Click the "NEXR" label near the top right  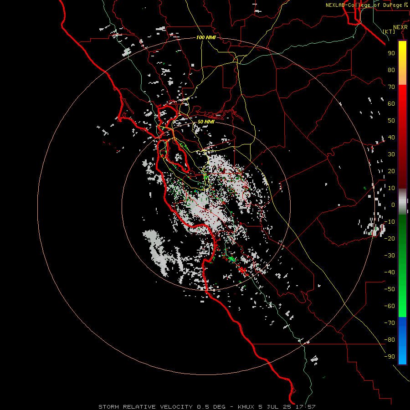click(x=400, y=27)
